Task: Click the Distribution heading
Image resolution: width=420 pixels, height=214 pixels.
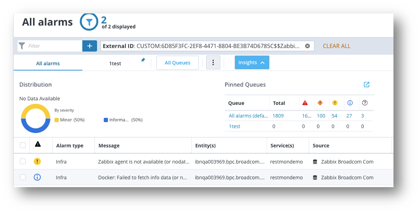Action: [35, 85]
